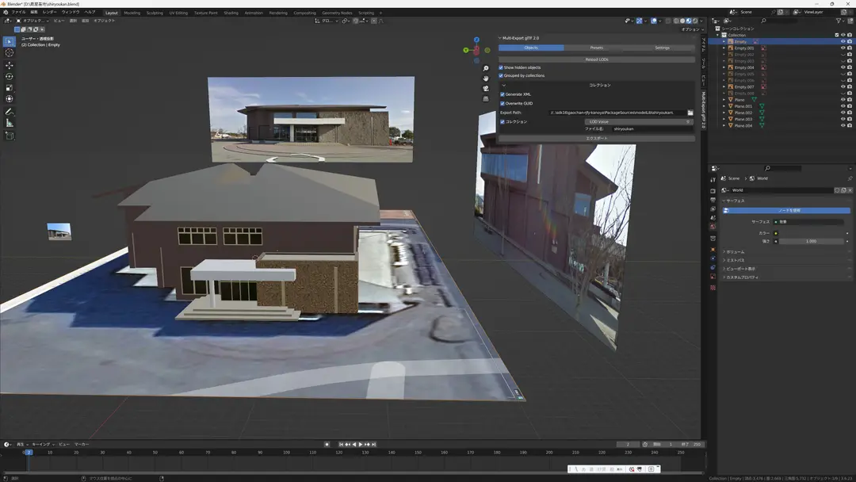
Task: Switch to the UV Editing workspace tab
Action: coord(178,13)
